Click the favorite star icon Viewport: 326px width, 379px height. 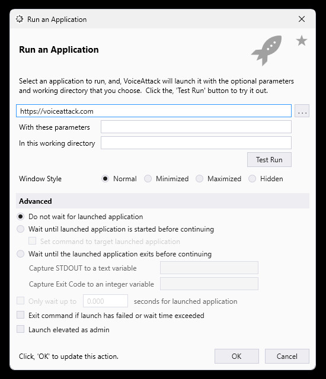point(302,41)
